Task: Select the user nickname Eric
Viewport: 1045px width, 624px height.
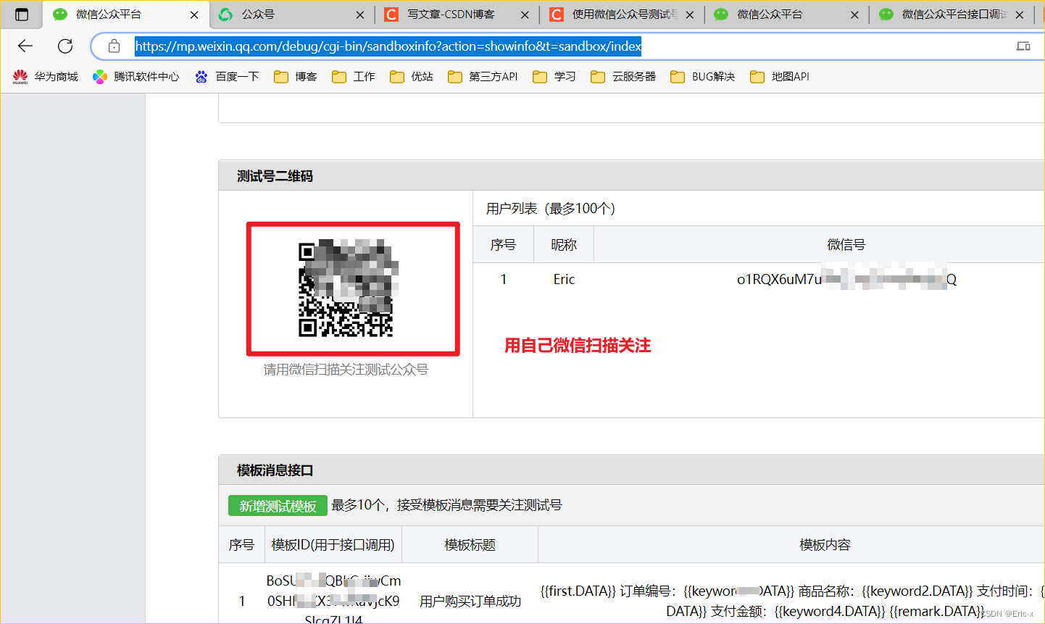Action: click(564, 280)
